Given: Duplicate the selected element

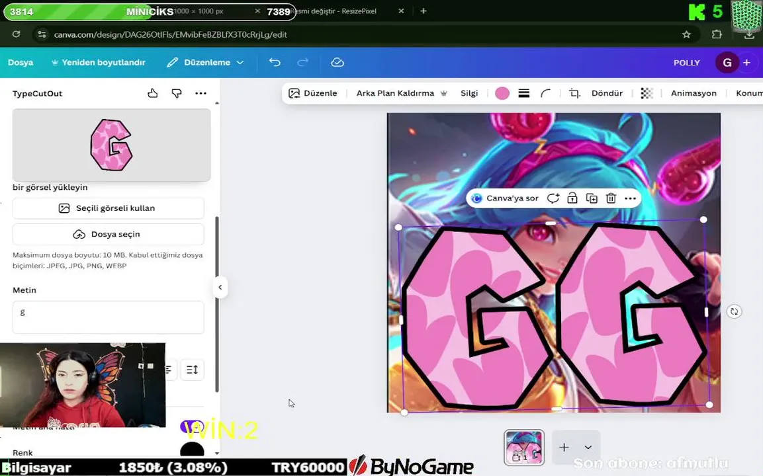Looking at the screenshot, I should [x=591, y=198].
